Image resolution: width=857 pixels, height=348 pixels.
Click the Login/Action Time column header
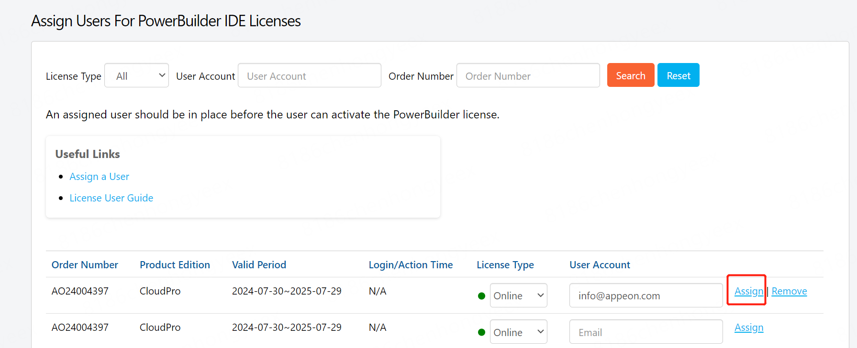[x=411, y=265]
